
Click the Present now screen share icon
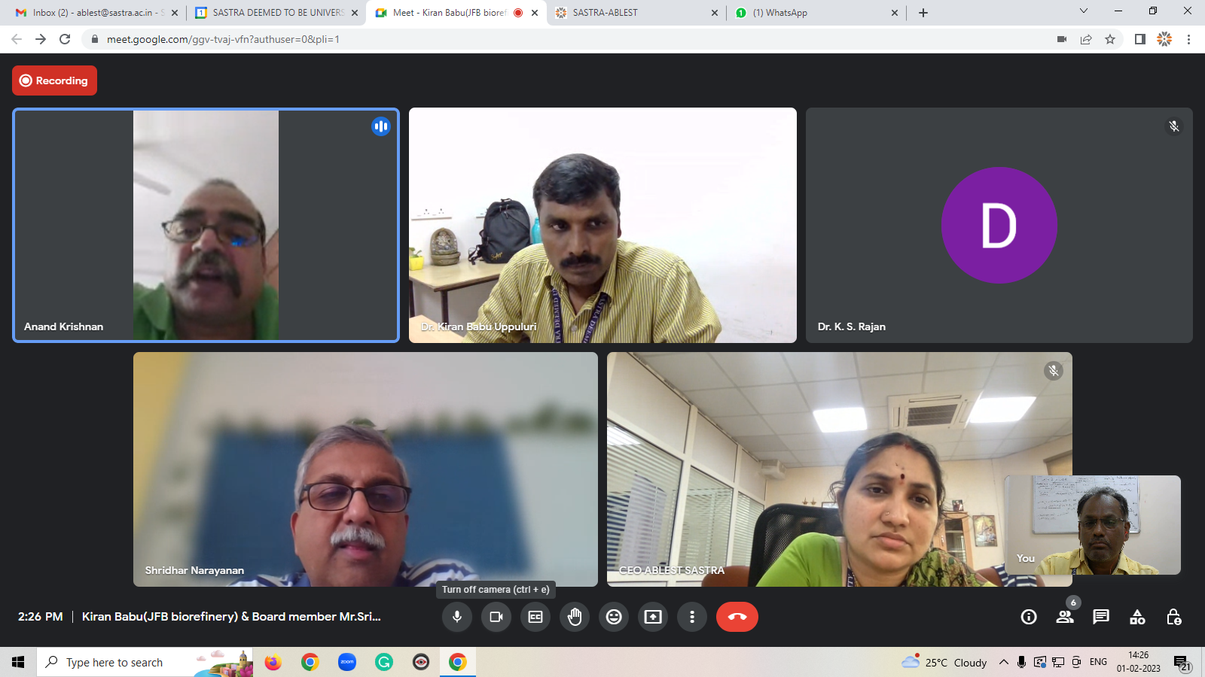click(x=653, y=617)
